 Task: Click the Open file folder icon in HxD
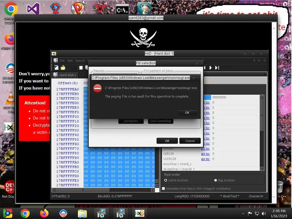pyautogui.click(x=63, y=68)
